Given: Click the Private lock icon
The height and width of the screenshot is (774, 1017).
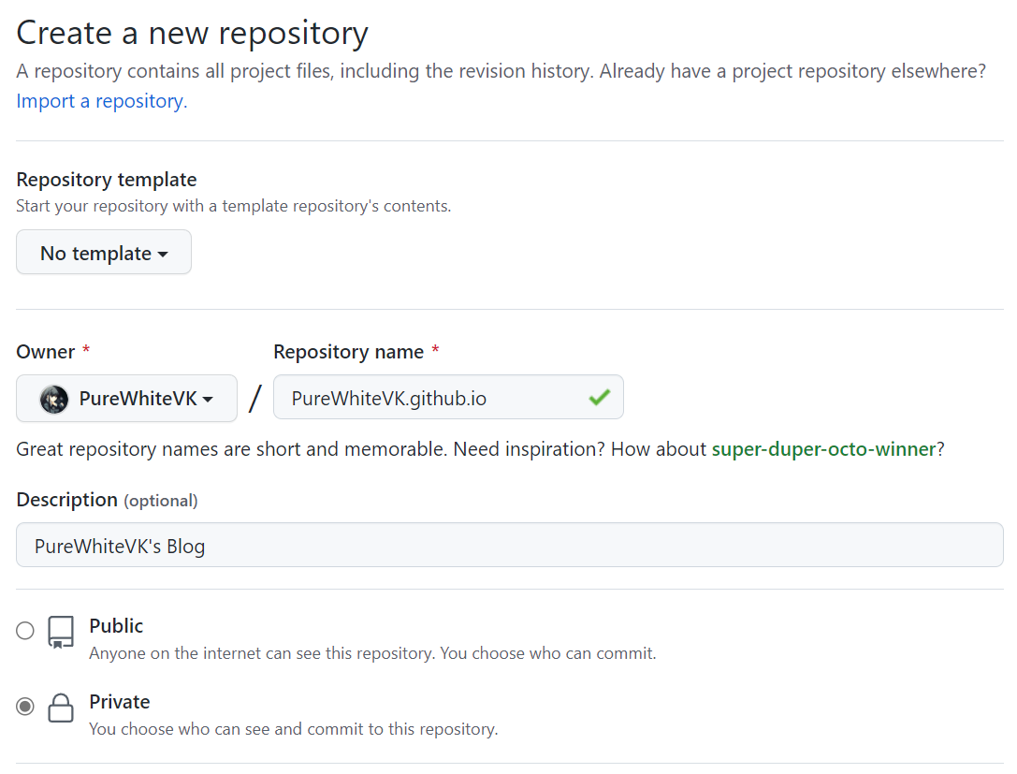Looking at the screenshot, I should (x=61, y=708).
